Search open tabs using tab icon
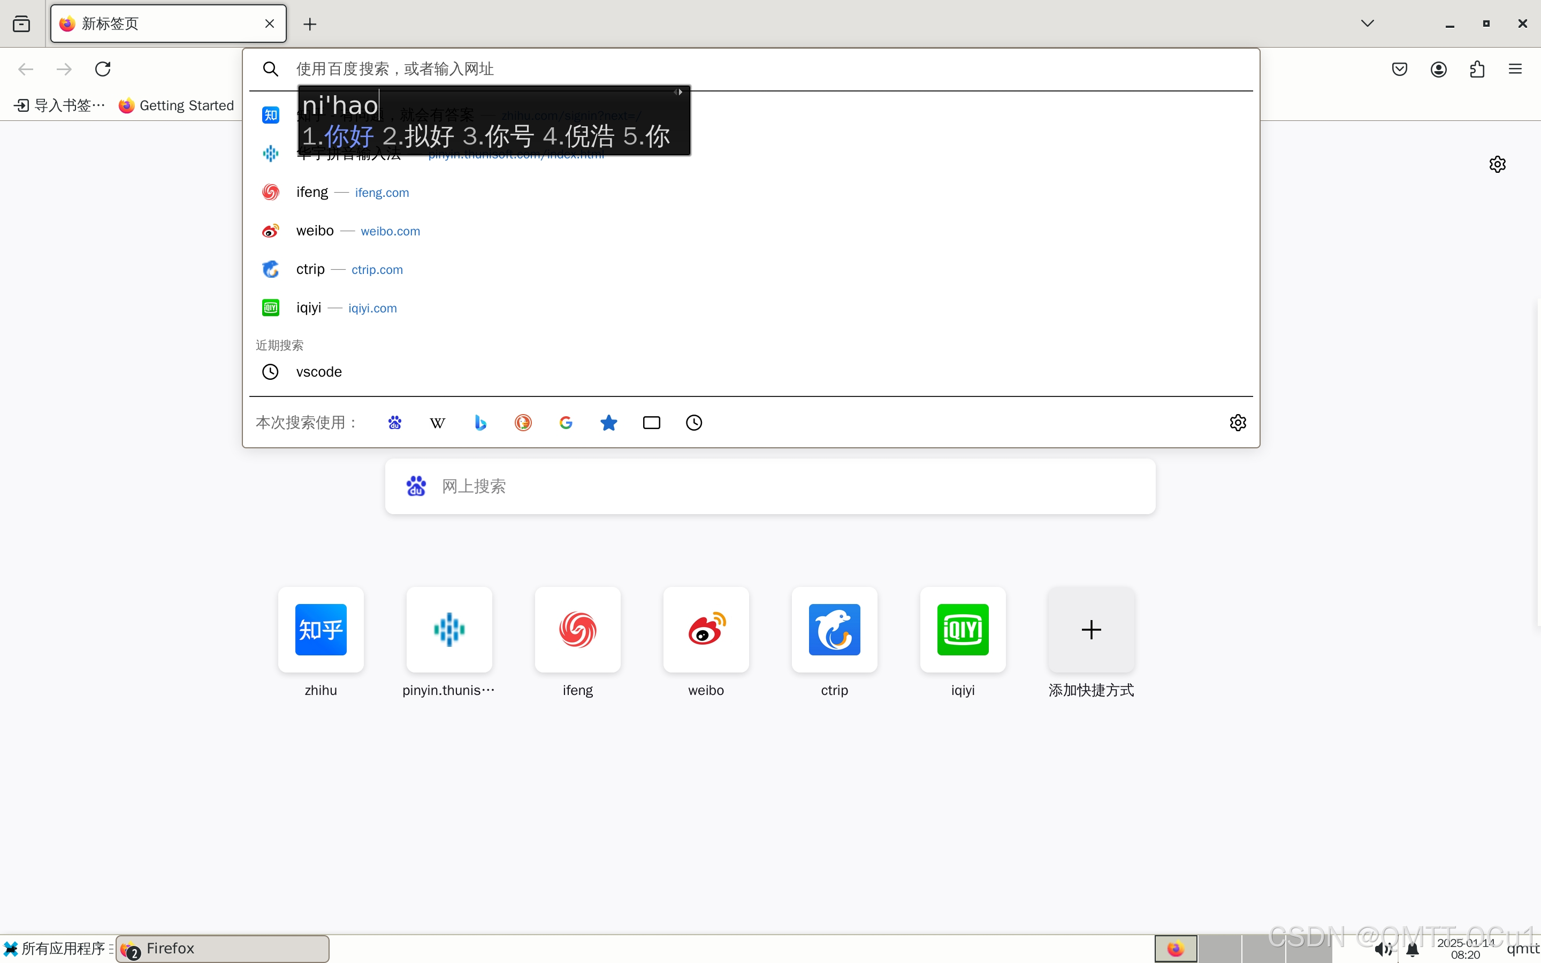 point(651,423)
